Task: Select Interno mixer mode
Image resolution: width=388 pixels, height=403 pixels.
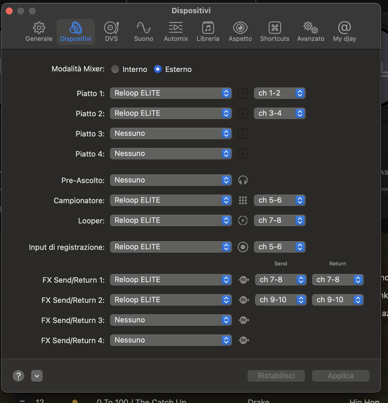Action: 115,69
